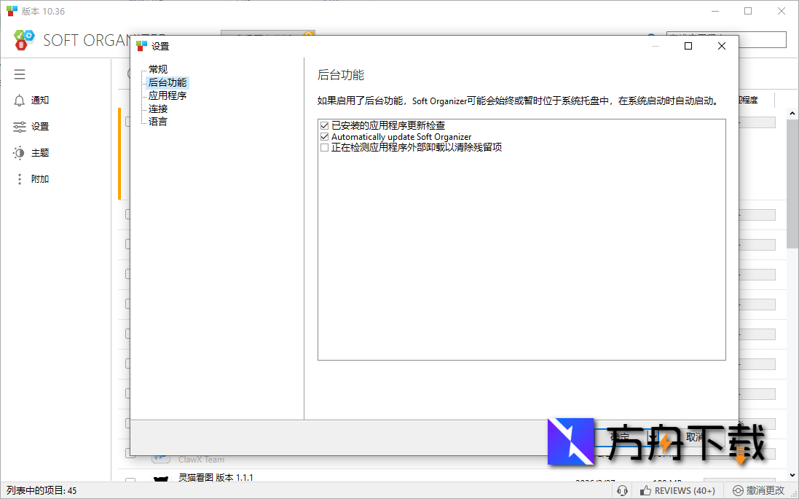Enable 正在检测应用程序外部卸载以清除残留项
799x499 pixels.
tap(323, 147)
